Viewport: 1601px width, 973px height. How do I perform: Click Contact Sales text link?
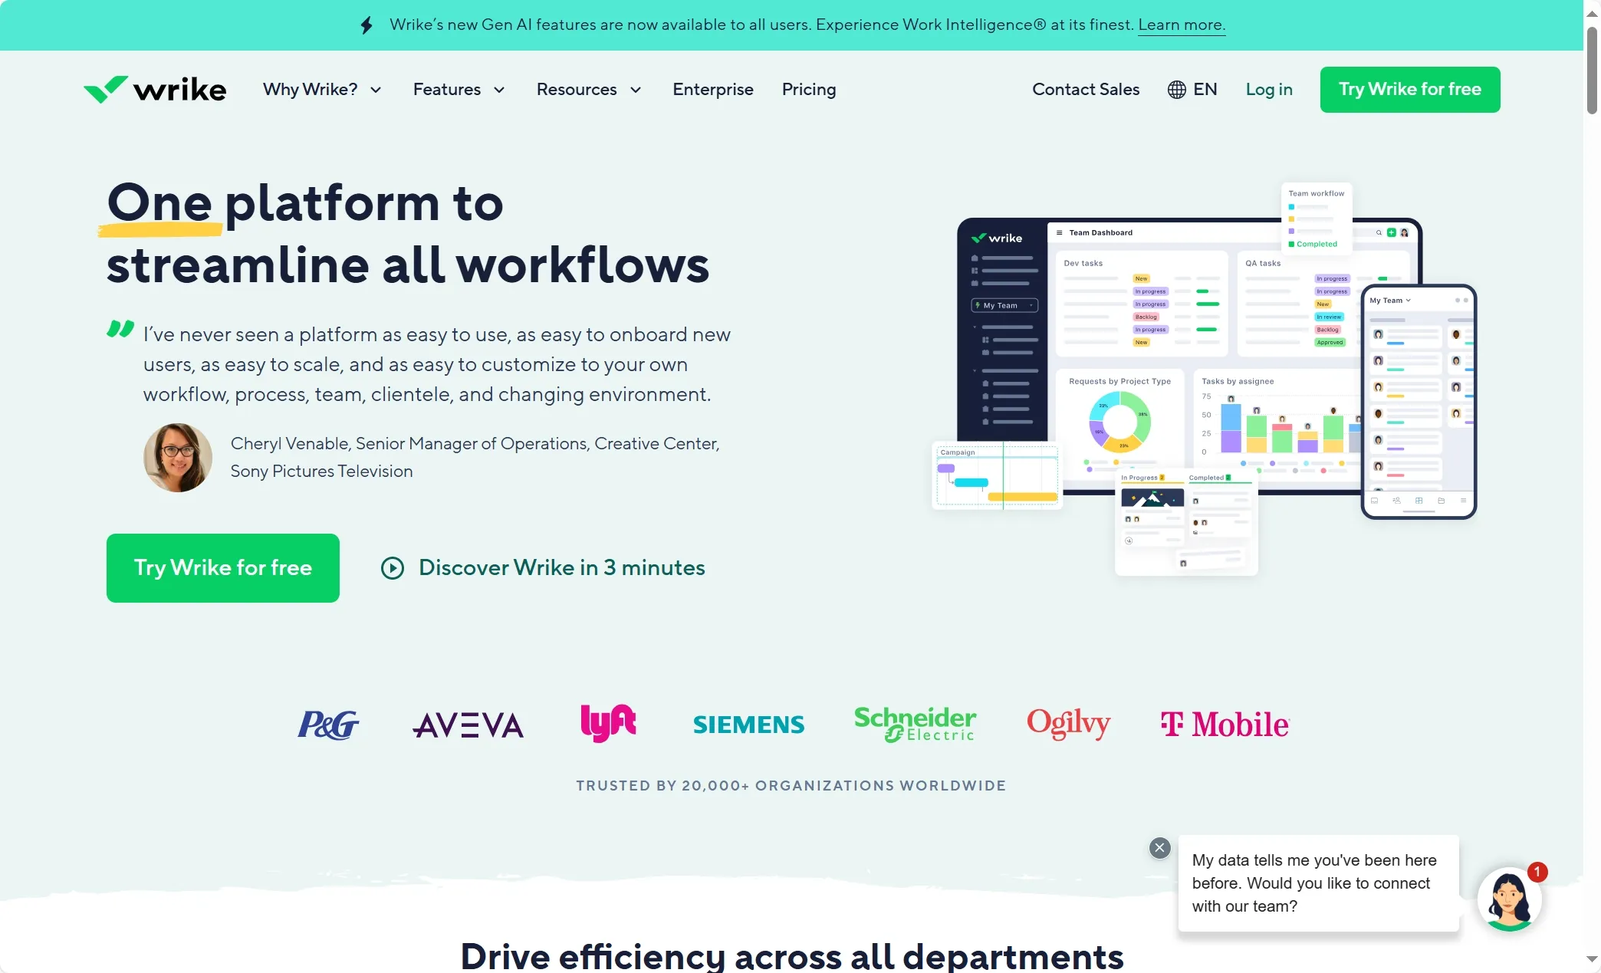click(x=1085, y=89)
